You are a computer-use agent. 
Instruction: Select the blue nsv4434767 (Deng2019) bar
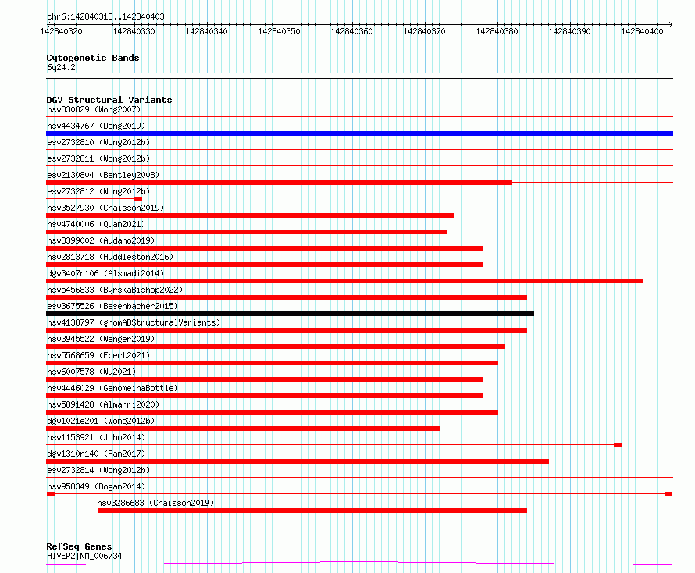pyautogui.click(x=359, y=133)
